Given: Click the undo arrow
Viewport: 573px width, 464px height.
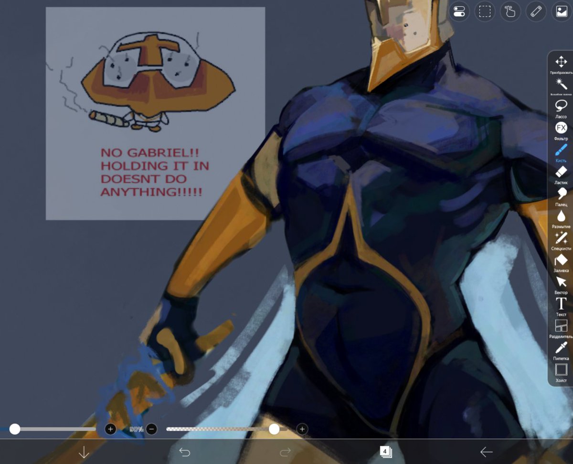Looking at the screenshot, I should click(x=184, y=452).
